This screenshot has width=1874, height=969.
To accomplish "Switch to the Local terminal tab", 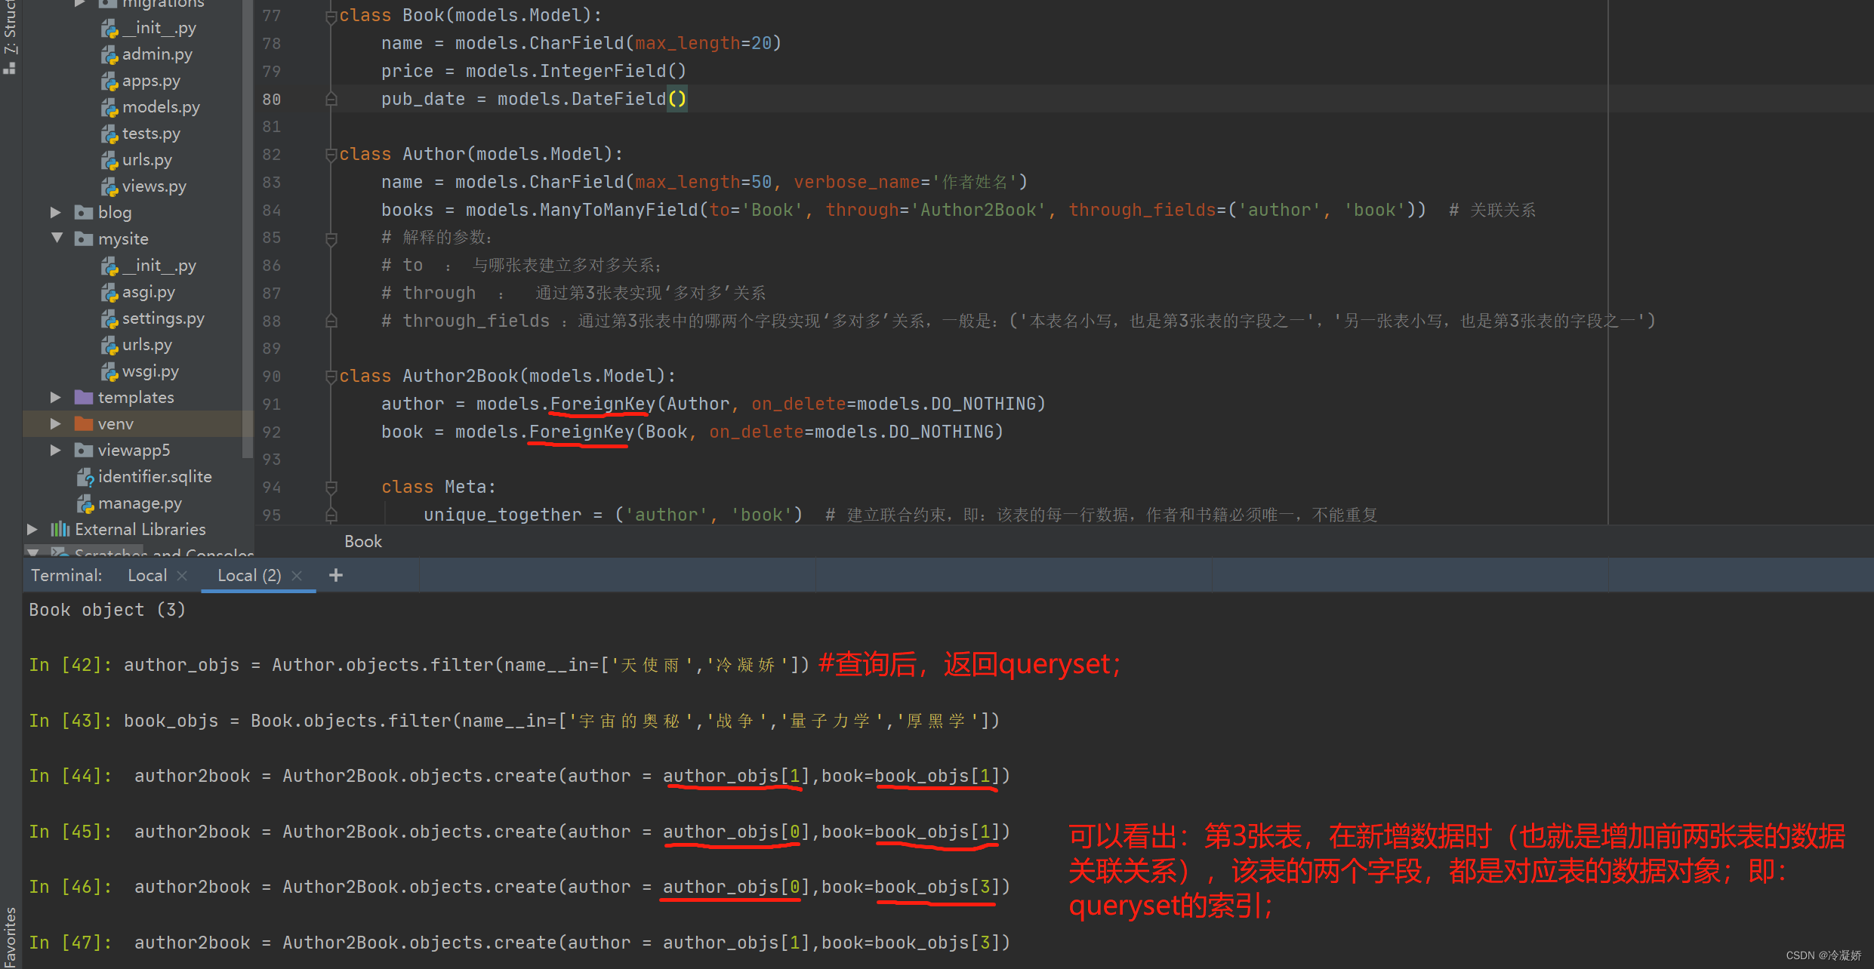I will coord(147,576).
